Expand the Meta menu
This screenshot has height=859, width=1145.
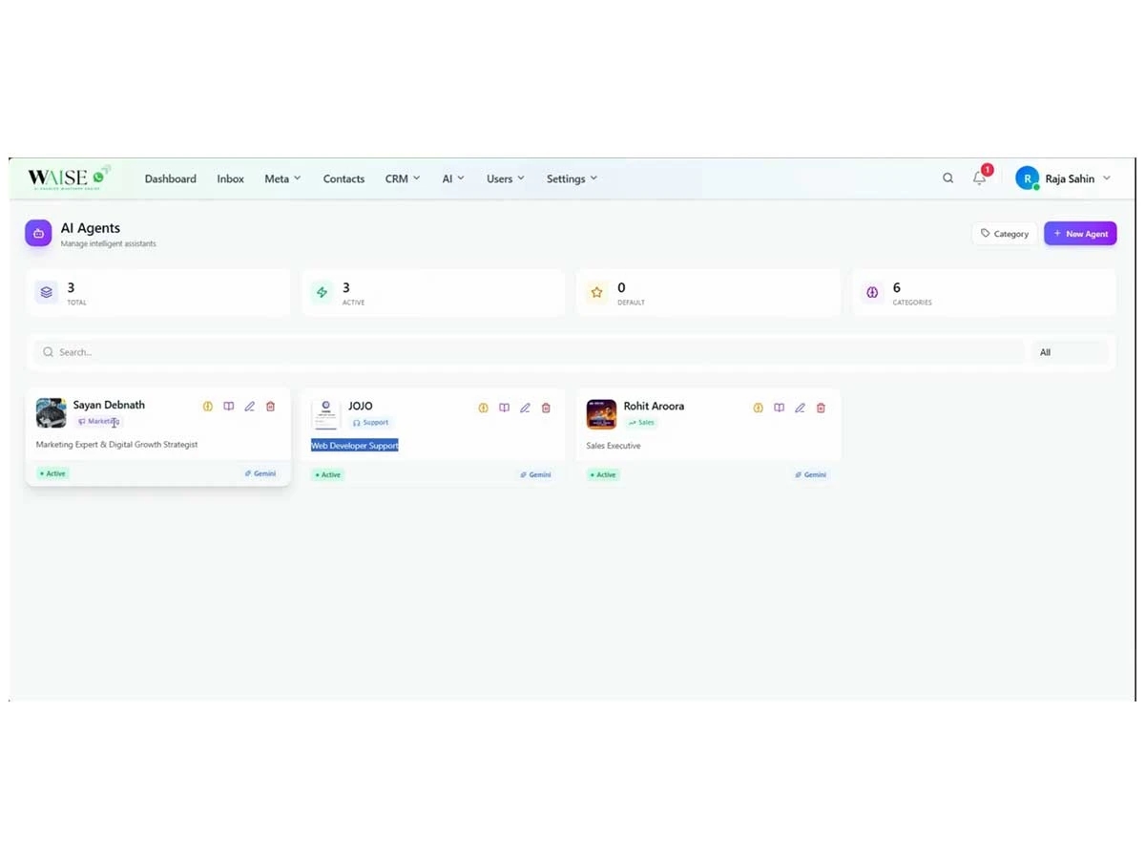(282, 178)
